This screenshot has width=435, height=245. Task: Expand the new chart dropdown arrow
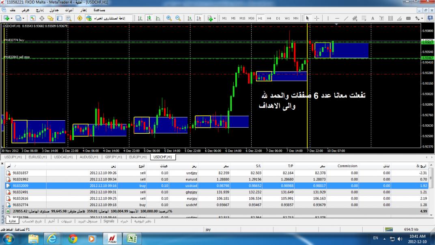12,18
